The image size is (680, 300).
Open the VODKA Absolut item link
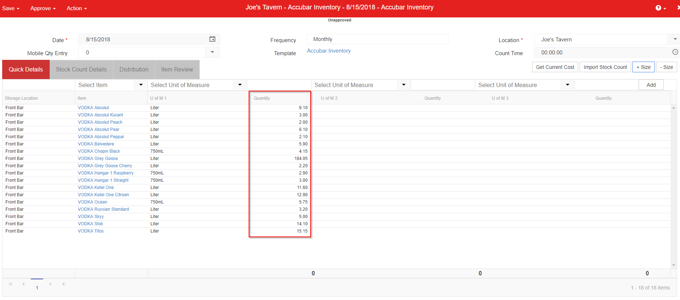pos(94,108)
